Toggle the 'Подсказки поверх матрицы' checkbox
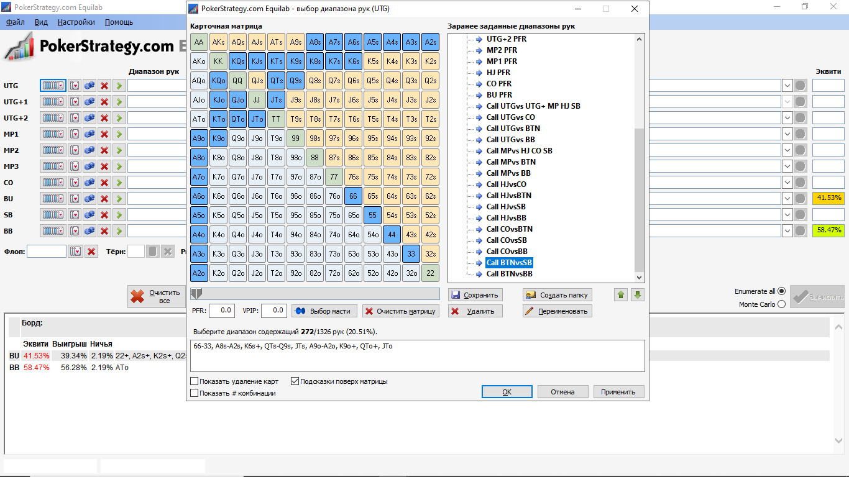849x477 pixels. coord(295,381)
